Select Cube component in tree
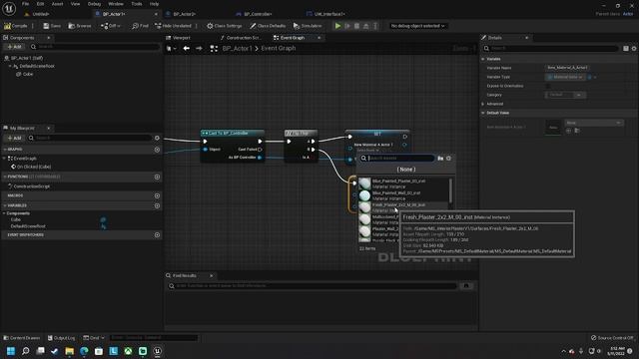This screenshot has height=359, width=639. click(x=28, y=74)
